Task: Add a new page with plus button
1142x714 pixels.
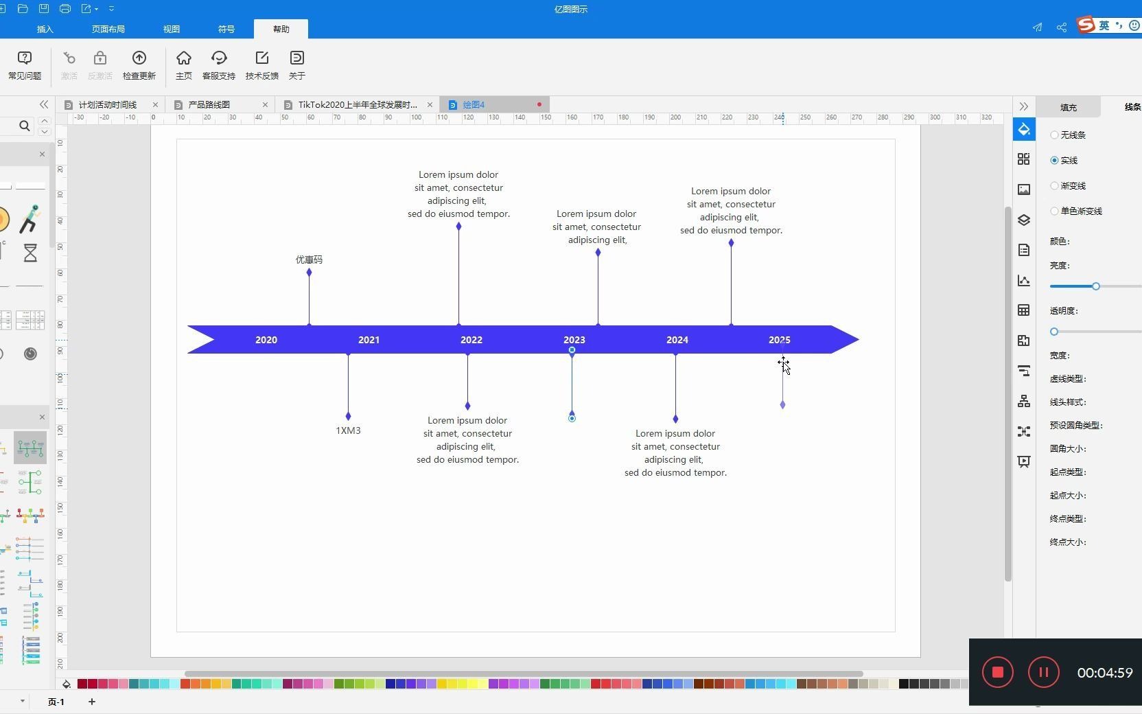Action: 92,701
